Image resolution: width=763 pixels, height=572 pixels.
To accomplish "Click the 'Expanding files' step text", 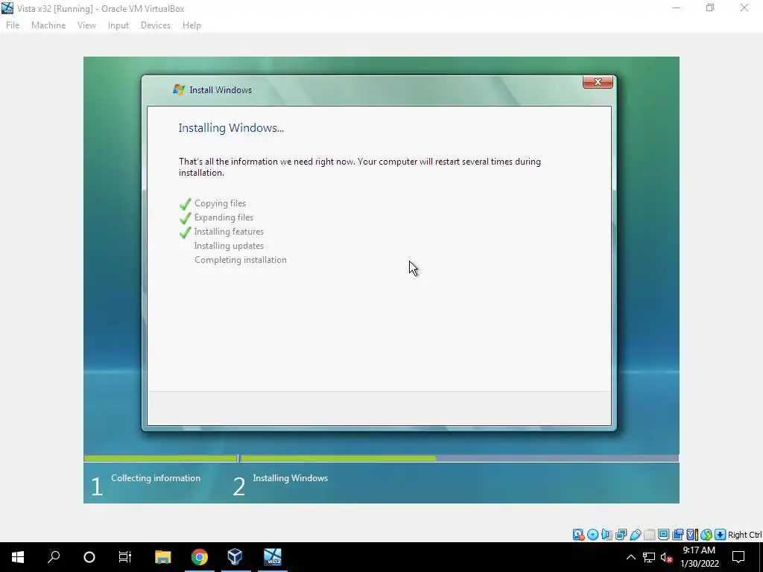I will pos(224,217).
